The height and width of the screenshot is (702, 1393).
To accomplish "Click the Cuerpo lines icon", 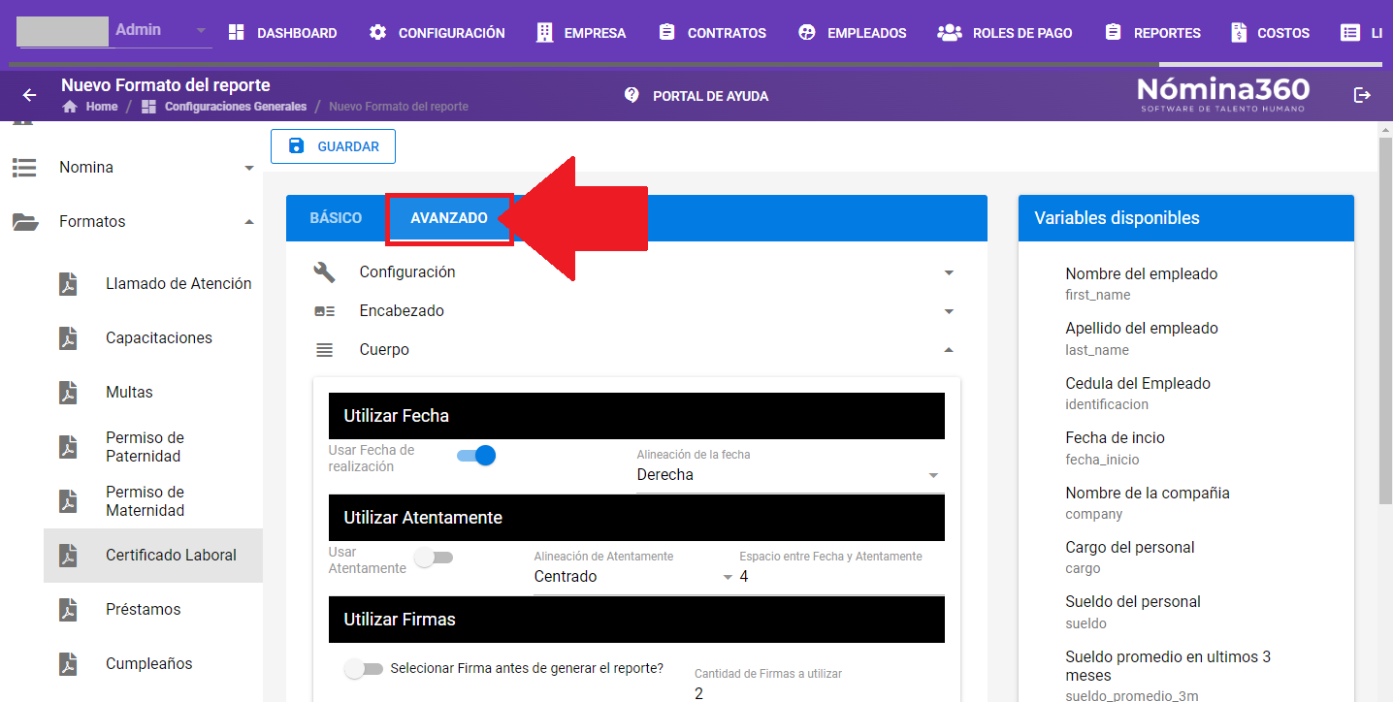I will [x=324, y=350].
